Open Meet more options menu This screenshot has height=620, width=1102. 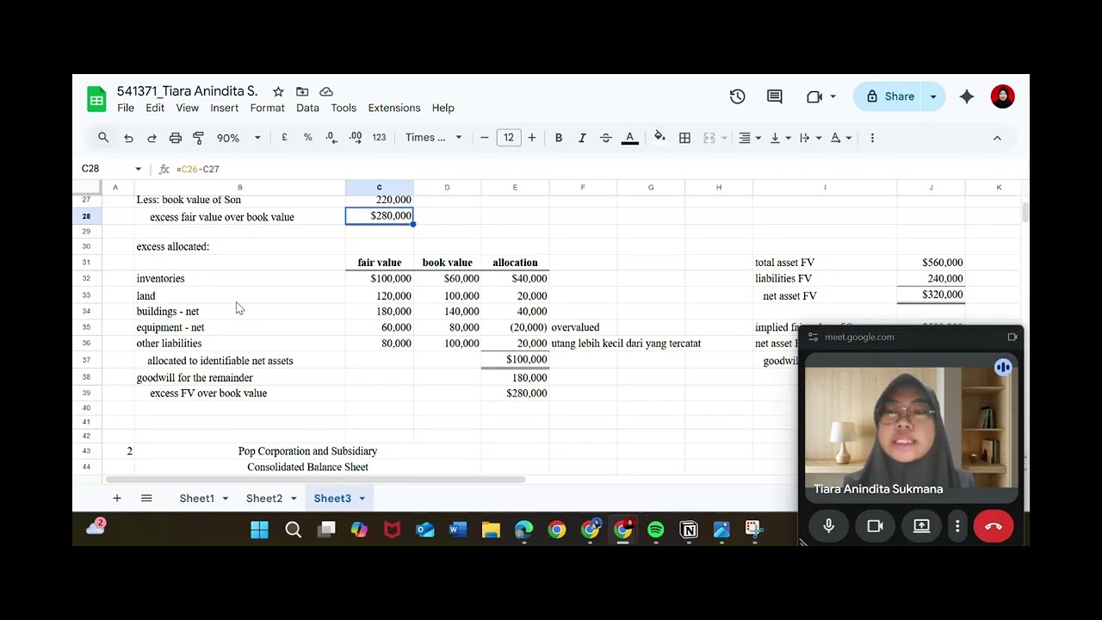(957, 526)
